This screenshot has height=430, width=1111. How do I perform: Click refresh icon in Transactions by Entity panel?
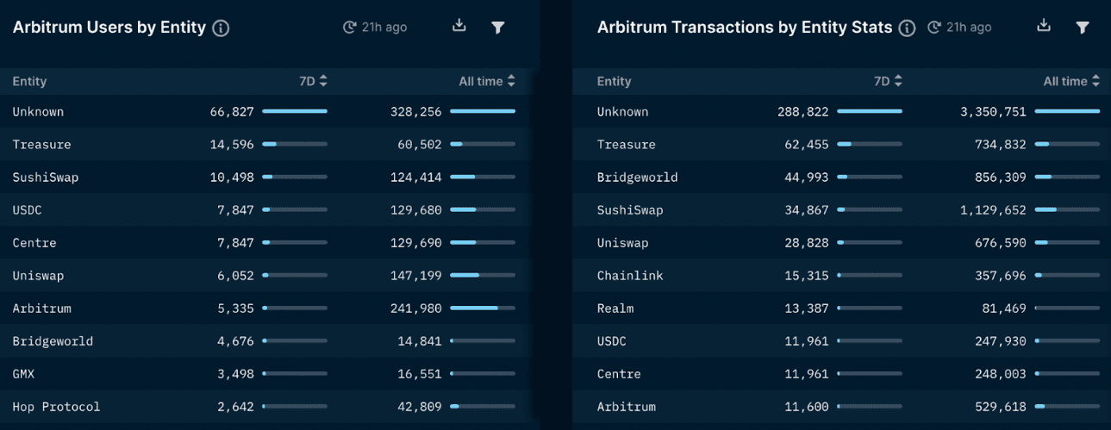coord(933,28)
